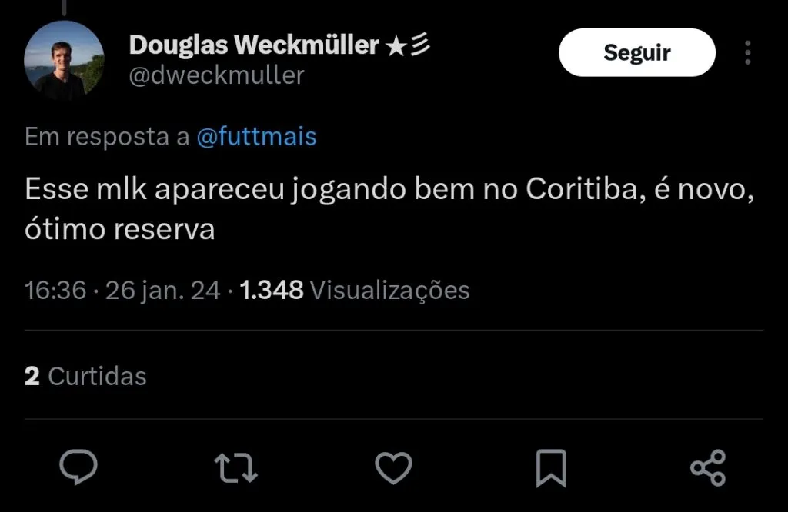
Task: Click the 26 jan. 24 date
Action: click(x=162, y=290)
